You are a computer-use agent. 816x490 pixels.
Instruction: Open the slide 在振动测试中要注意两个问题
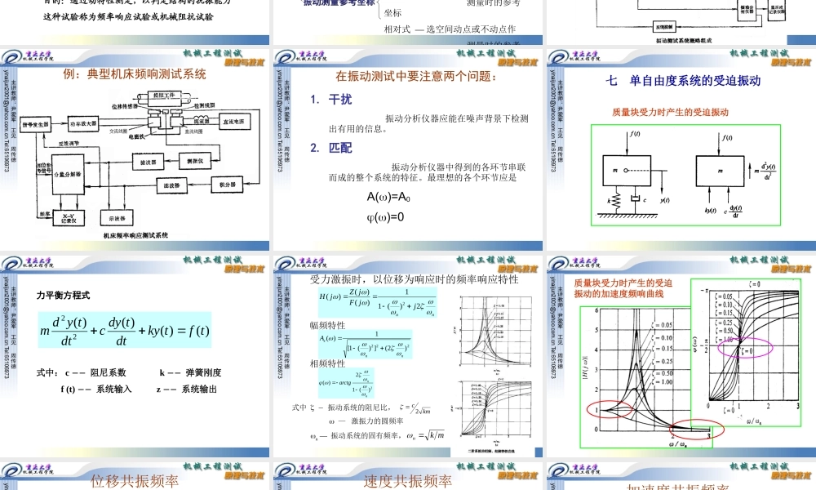point(408,150)
